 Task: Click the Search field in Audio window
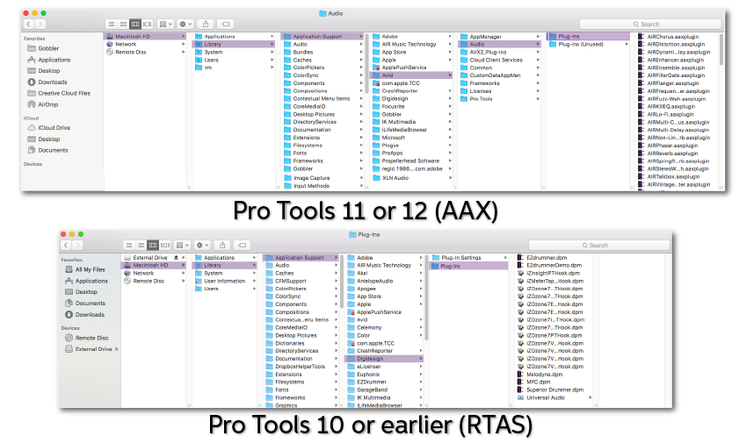[650, 24]
